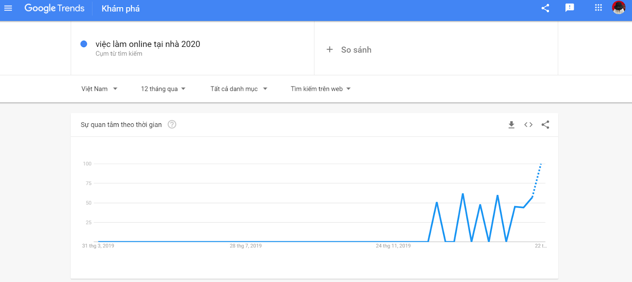This screenshot has width=632, height=282.
Task: Share the interest over time chart
Action: point(545,125)
